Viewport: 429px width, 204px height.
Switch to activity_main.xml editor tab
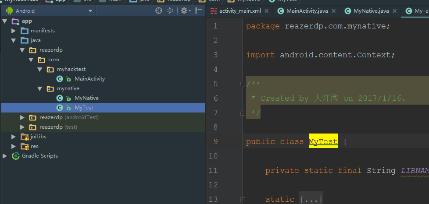[x=240, y=11]
